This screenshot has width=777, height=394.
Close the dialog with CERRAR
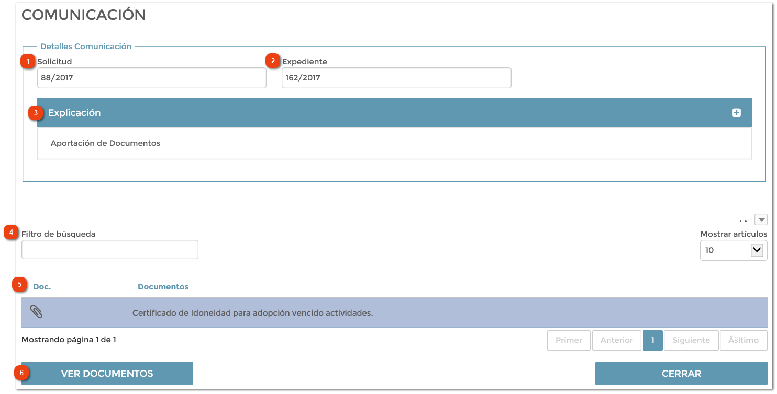tap(681, 373)
